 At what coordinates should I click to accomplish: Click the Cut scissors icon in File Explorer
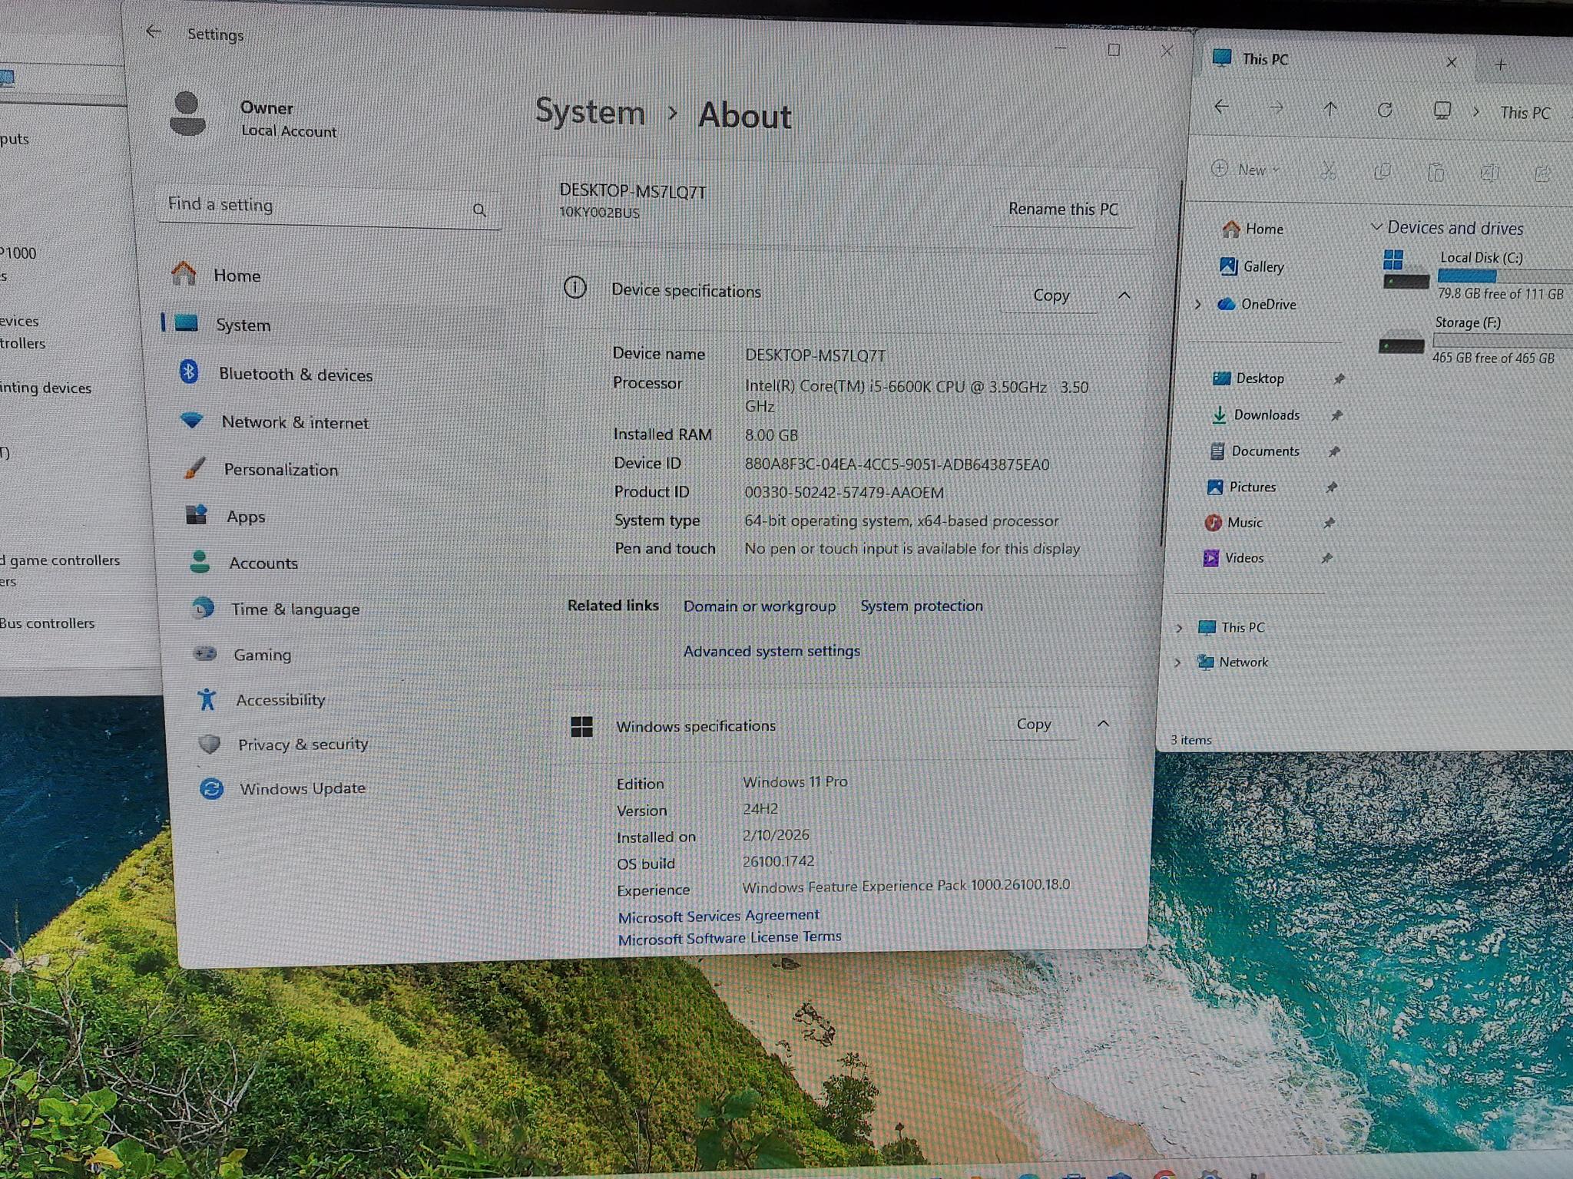pyautogui.click(x=1328, y=170)
